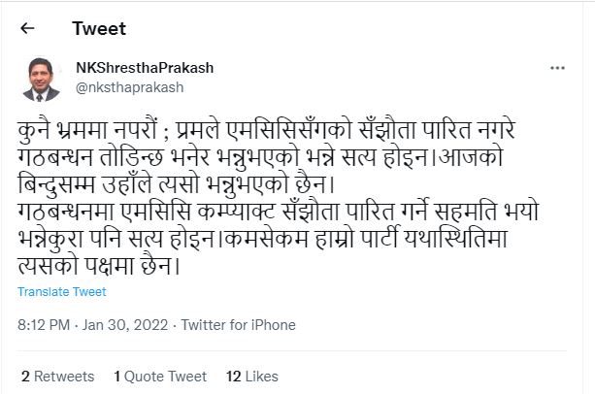Click the back arrow icon
This screenshot has width=595, height=394.
click(27, 29)
